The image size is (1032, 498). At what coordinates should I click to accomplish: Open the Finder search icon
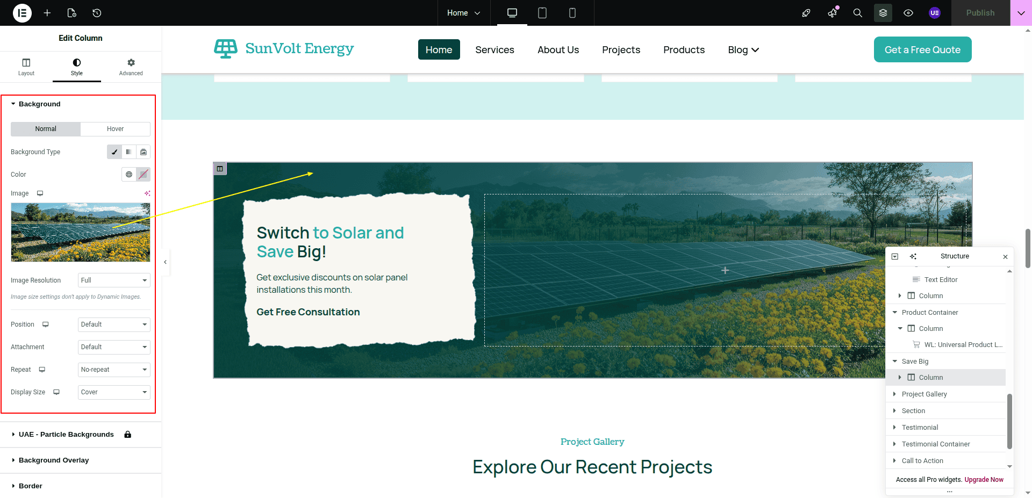click(x=857, y=13)
